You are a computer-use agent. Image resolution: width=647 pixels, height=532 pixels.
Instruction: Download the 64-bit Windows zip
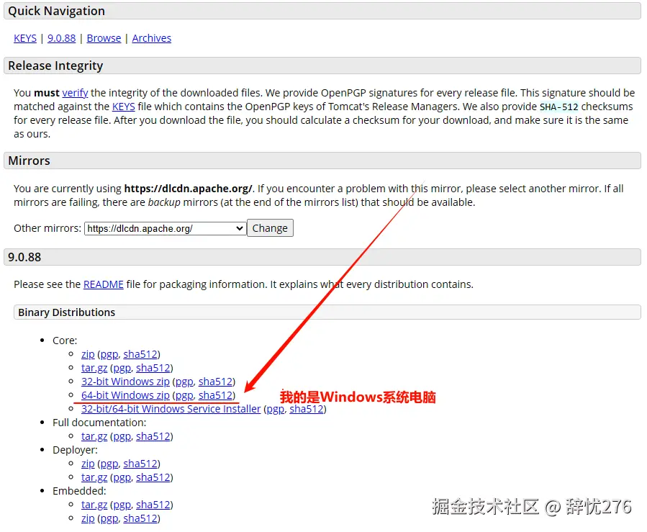pyautogui.click(x=125, y=395)
